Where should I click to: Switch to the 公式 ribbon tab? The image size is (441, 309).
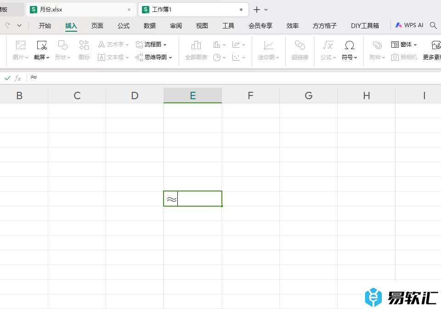click(124, 26)
